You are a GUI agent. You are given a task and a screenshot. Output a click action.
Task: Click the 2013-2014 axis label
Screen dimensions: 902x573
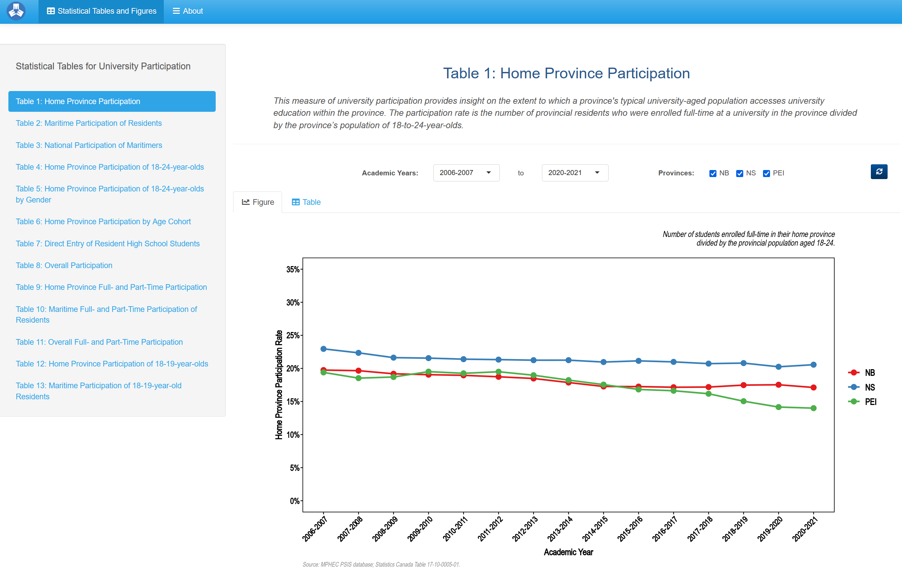tap(560, 529)
